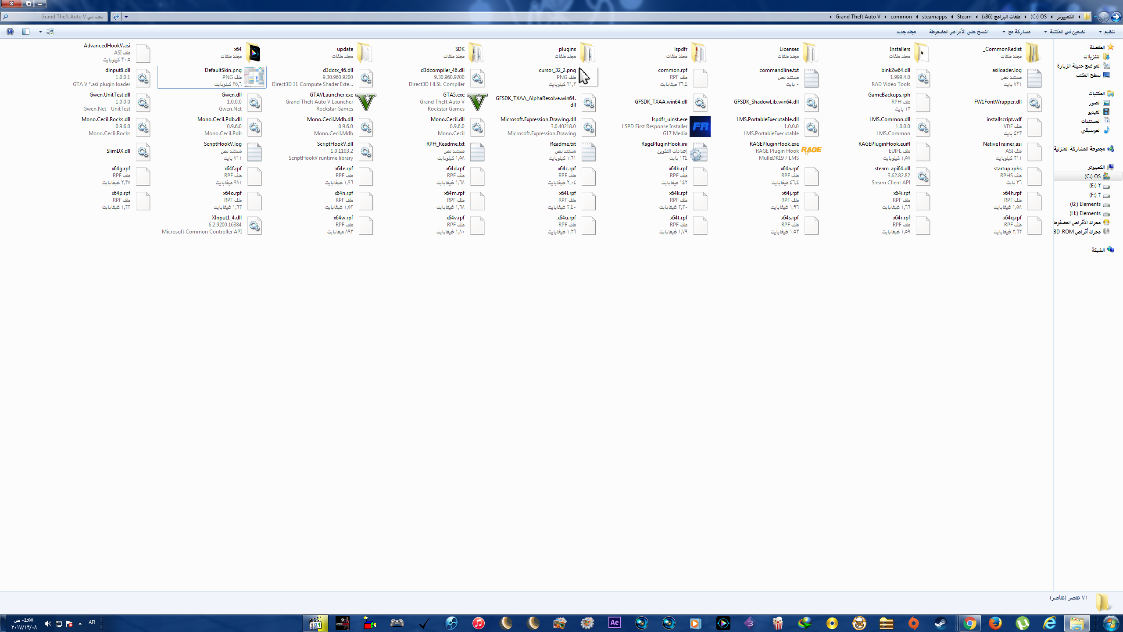1123x632 pixels.
Task: Open the change view options dropdown arrow
Action: [x=40, y=32]
